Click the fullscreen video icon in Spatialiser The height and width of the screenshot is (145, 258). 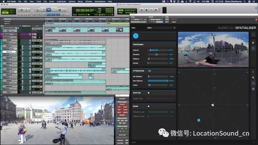(x=253, y=35)
